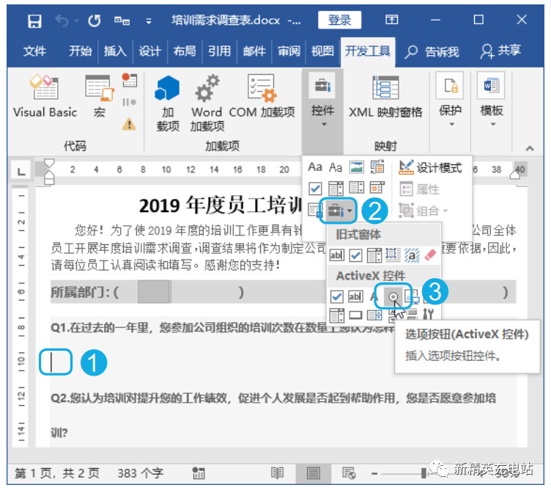Open the legacy tools dropdown button
The width and height of the screenshot is (551, 493).
pyautogui.click(x=339, y=211)
